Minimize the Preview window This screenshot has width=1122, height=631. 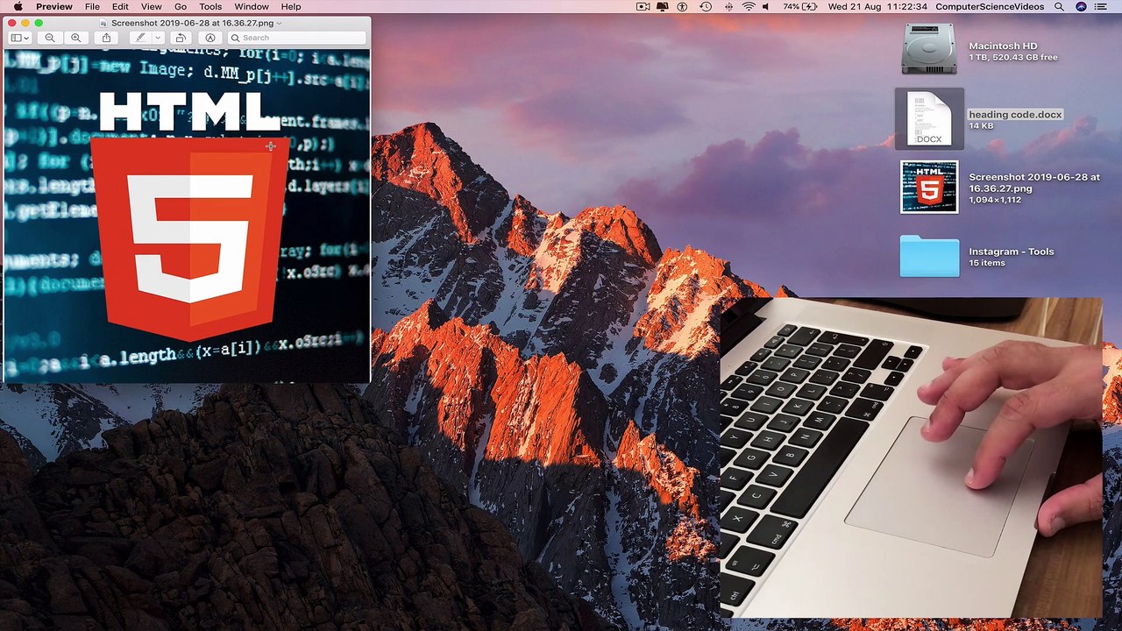(x=25, y=23)
